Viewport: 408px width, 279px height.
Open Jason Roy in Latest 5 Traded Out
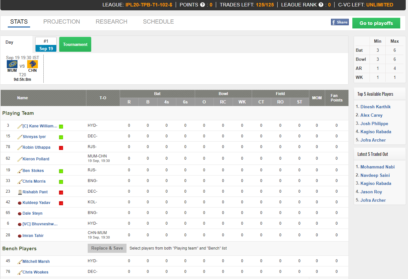coord(371,192)
